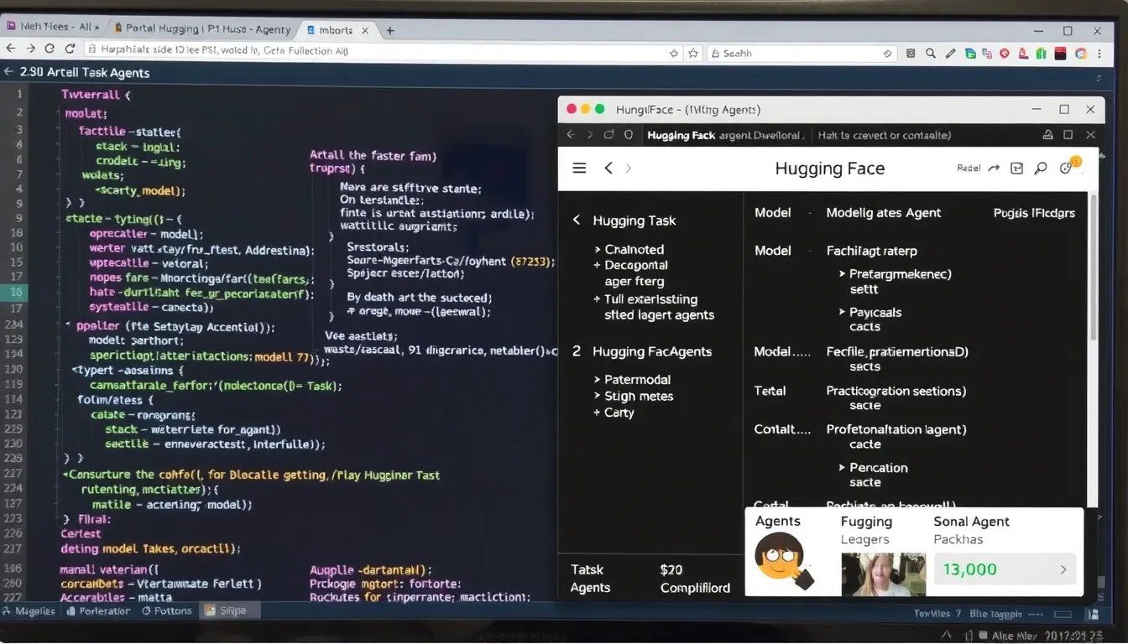1128x644 pixels.
Task: Click the Twterrall code line
Action: [x=97, y=95]
